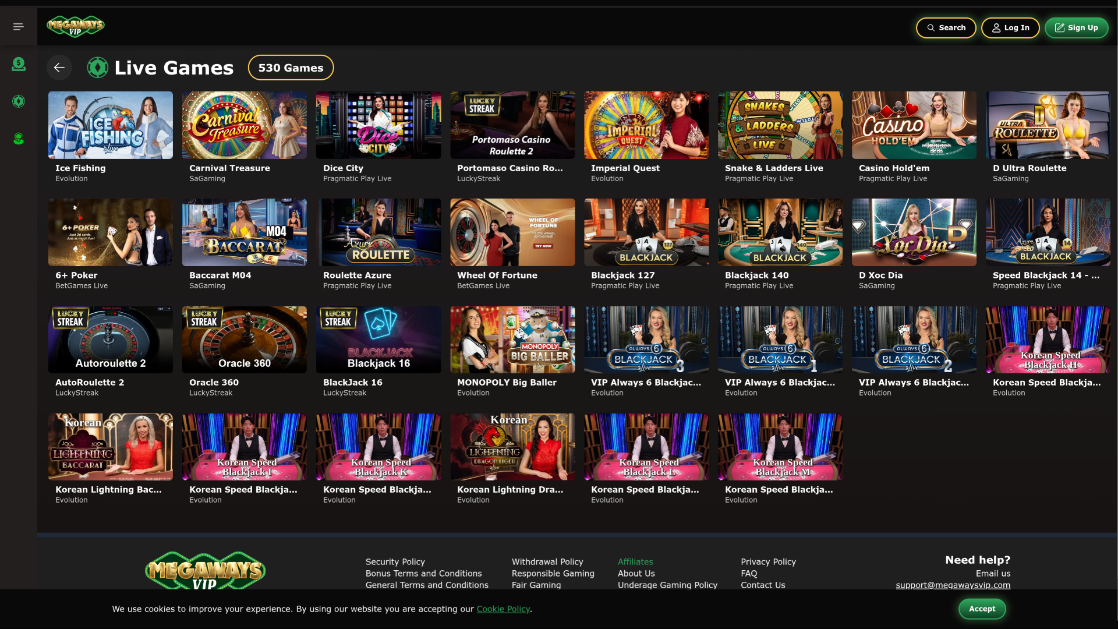Image resolution: width=1118 pixels, height=629 pixels.
Task: Open the FAQ page
Action: 748,573
